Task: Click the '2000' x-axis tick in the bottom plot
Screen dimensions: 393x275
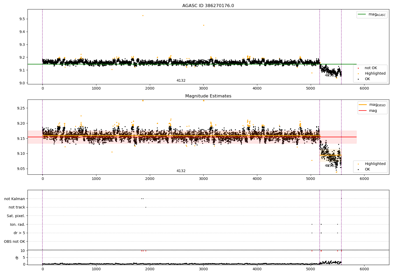Action: (150, 269)
